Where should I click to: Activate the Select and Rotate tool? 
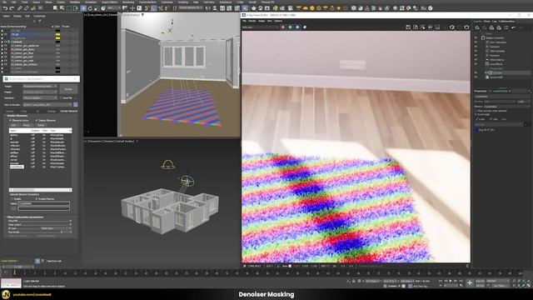point(90,8)
